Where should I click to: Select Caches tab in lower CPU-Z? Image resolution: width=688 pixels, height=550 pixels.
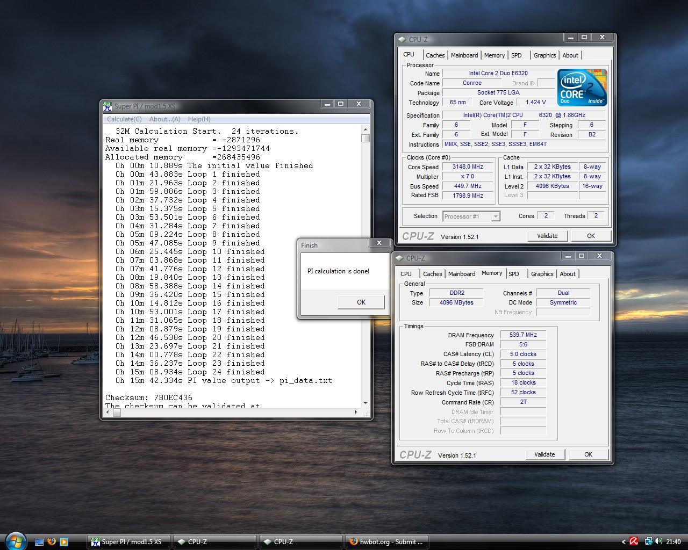click(432, 274)
